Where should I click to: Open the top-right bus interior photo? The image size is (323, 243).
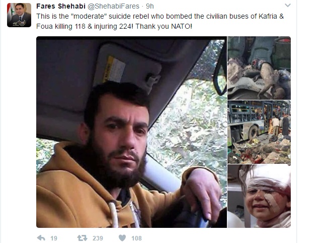click(x=259, y=68)
